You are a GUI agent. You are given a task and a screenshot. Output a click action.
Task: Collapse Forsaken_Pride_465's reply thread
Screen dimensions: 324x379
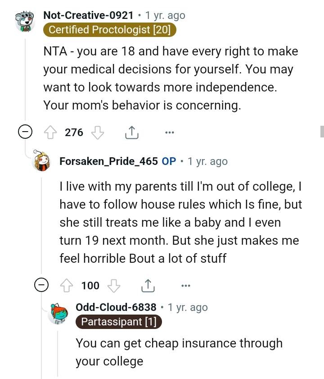point(41,285)
